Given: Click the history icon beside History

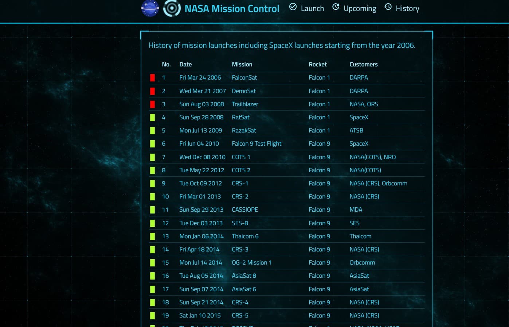Looking at the screenshot, I should coord(388,7).
